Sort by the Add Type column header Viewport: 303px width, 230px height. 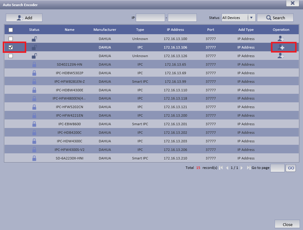pyautogui.click(x=246, y=30)
